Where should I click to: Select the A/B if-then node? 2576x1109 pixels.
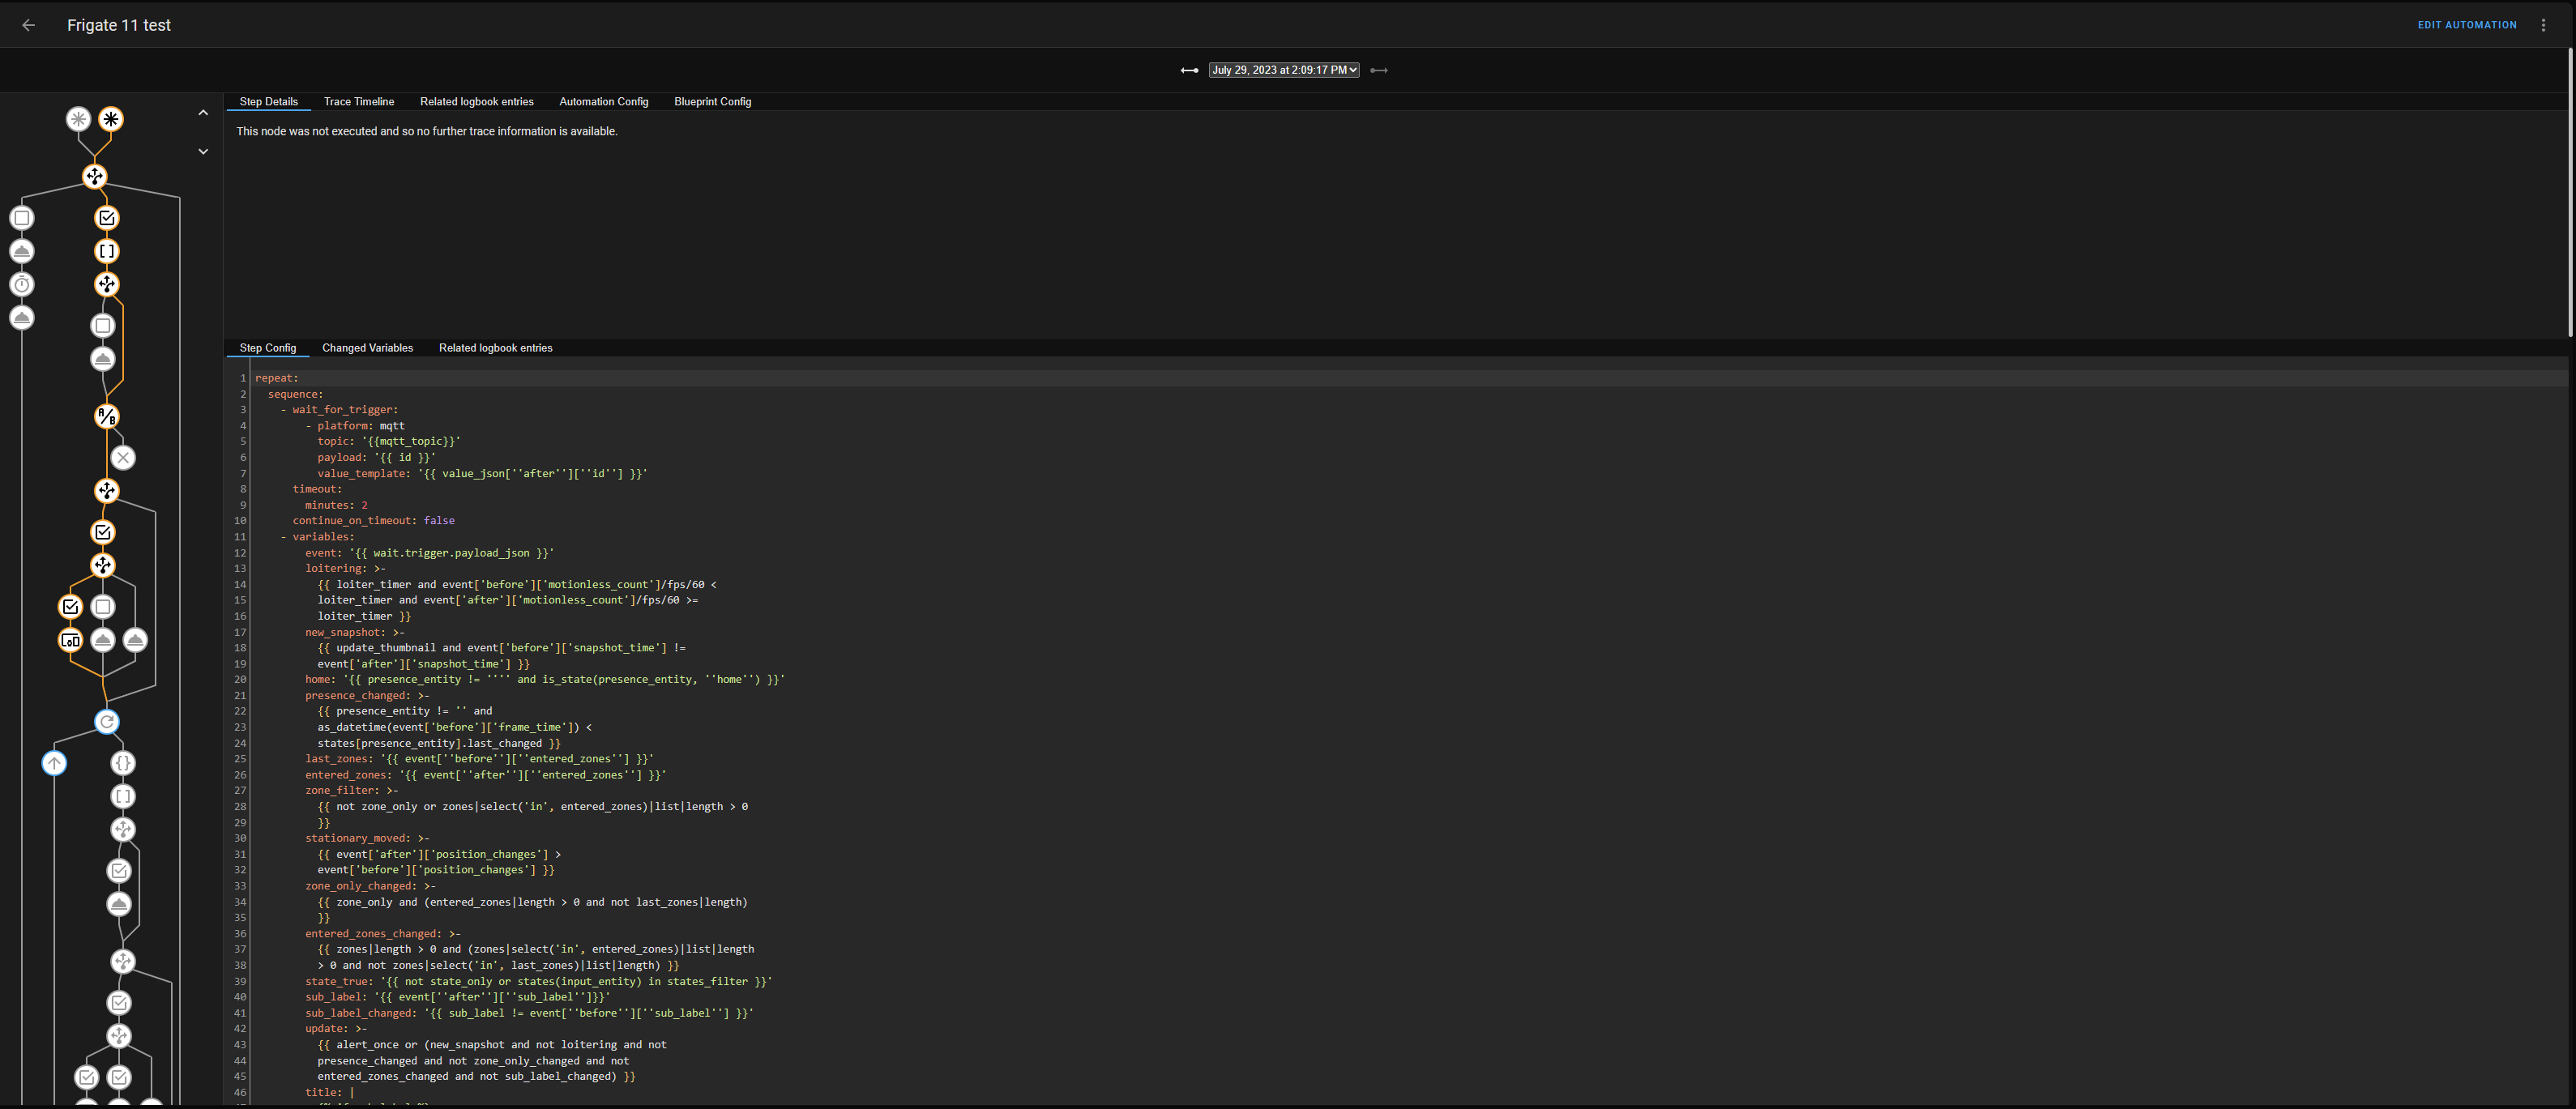[x=107, y=416]
